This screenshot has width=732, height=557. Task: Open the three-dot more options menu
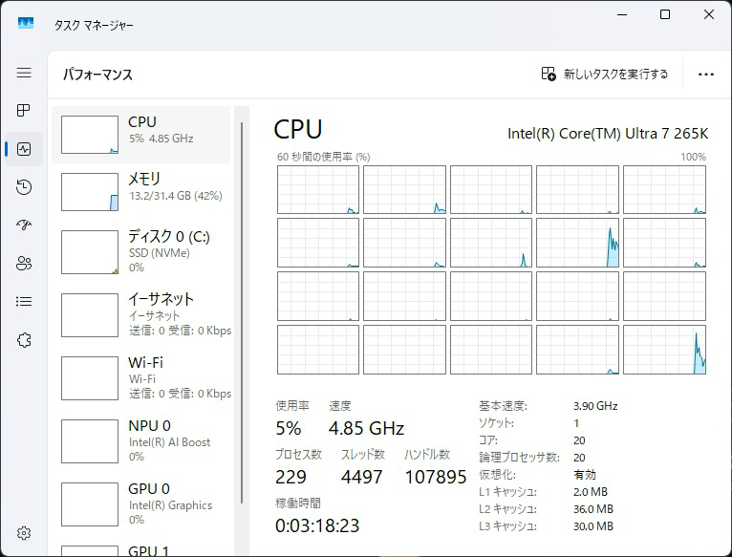coord(706,75)
